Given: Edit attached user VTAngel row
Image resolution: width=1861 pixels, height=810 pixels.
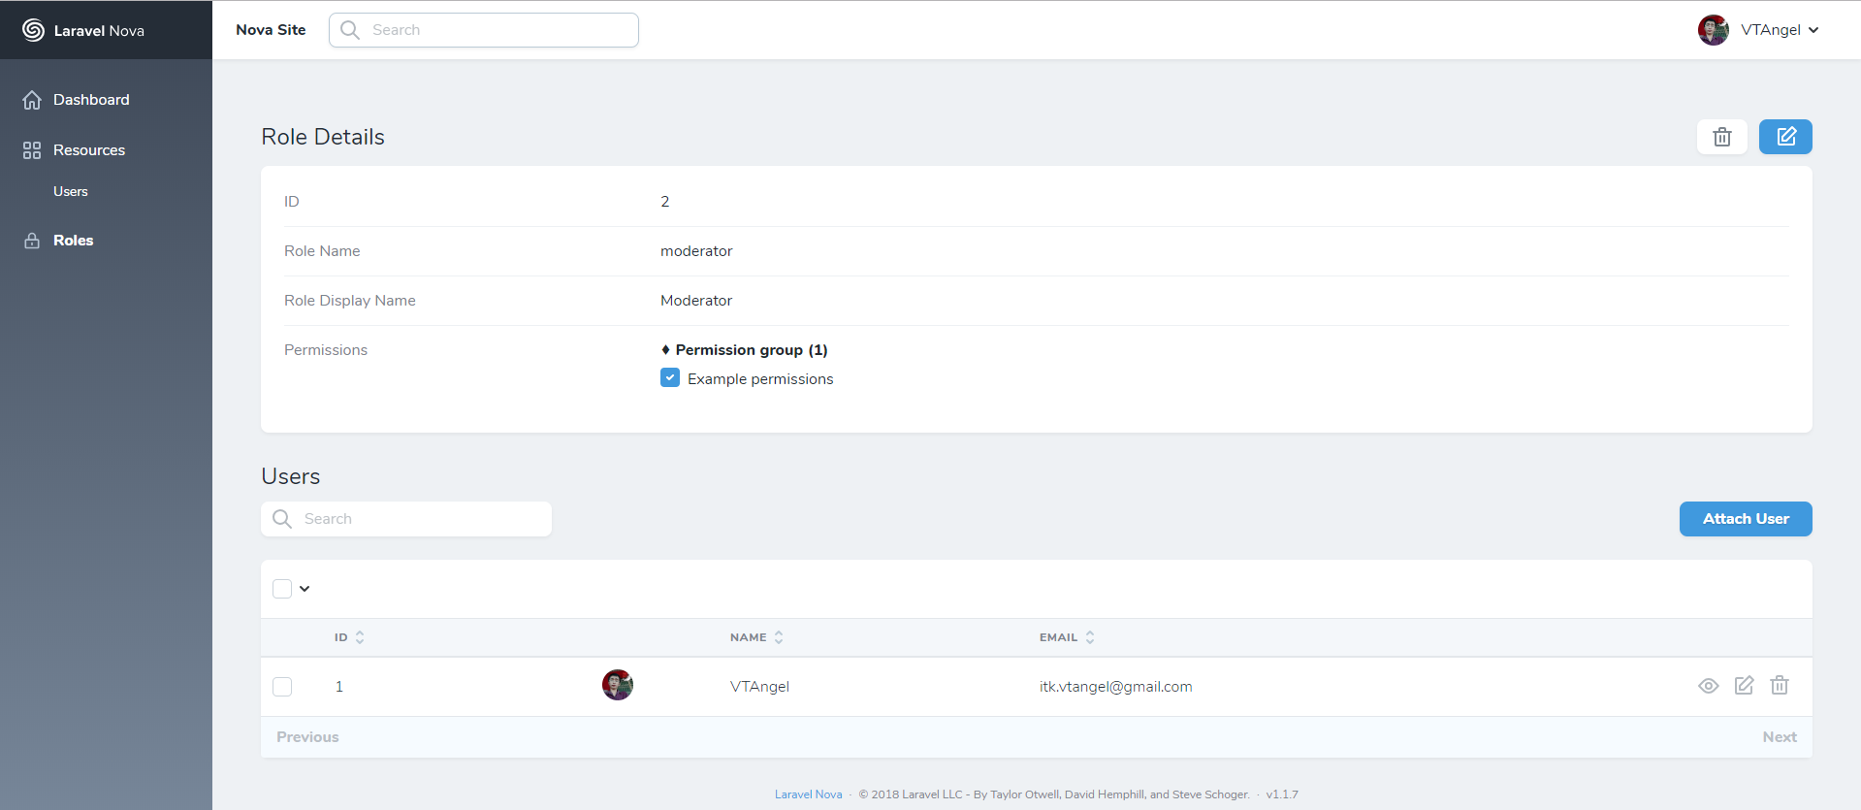Looking at the screenshot, I should 1744,686.
